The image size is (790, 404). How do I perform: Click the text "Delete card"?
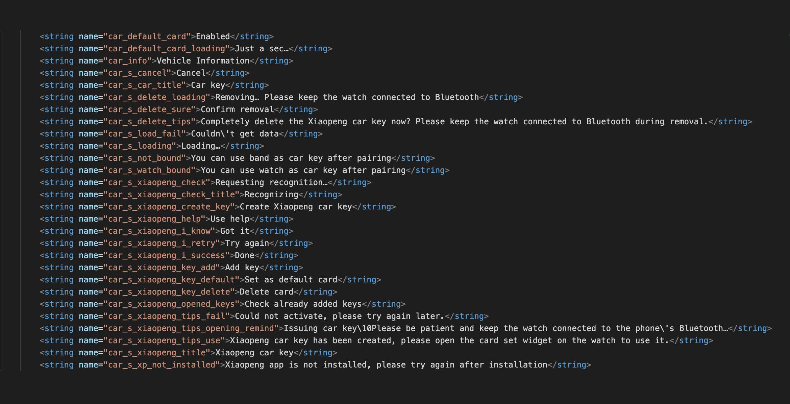click(267, 292)
